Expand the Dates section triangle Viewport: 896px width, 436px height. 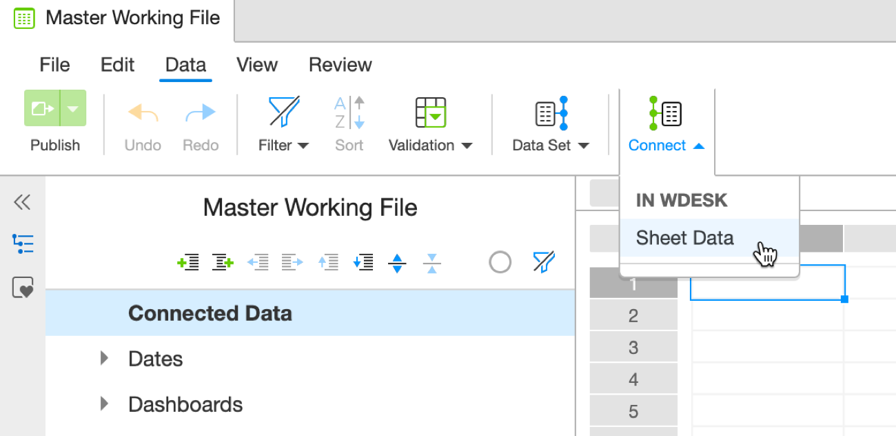104,358
